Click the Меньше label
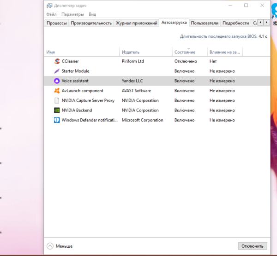Viewport: 277px width, 256px height. (x=64, y=246)
